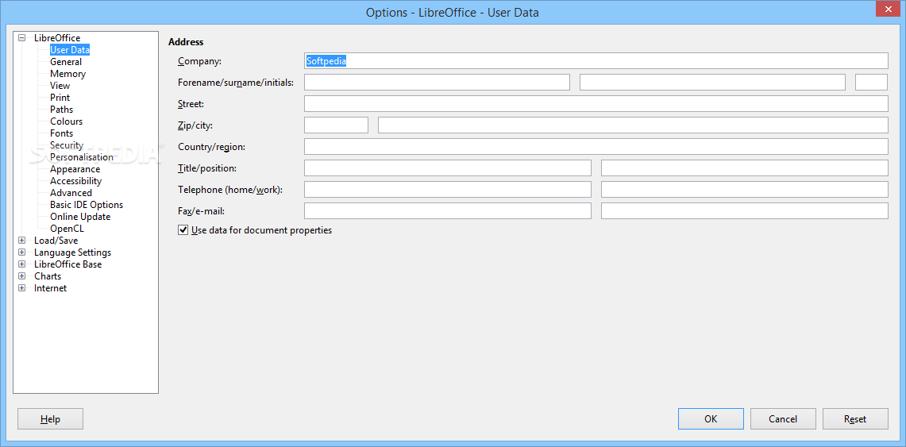The height and width of the screenshot is (447, 906).
Task: Expand the Load/Save tree node
Action: point(22,241)
